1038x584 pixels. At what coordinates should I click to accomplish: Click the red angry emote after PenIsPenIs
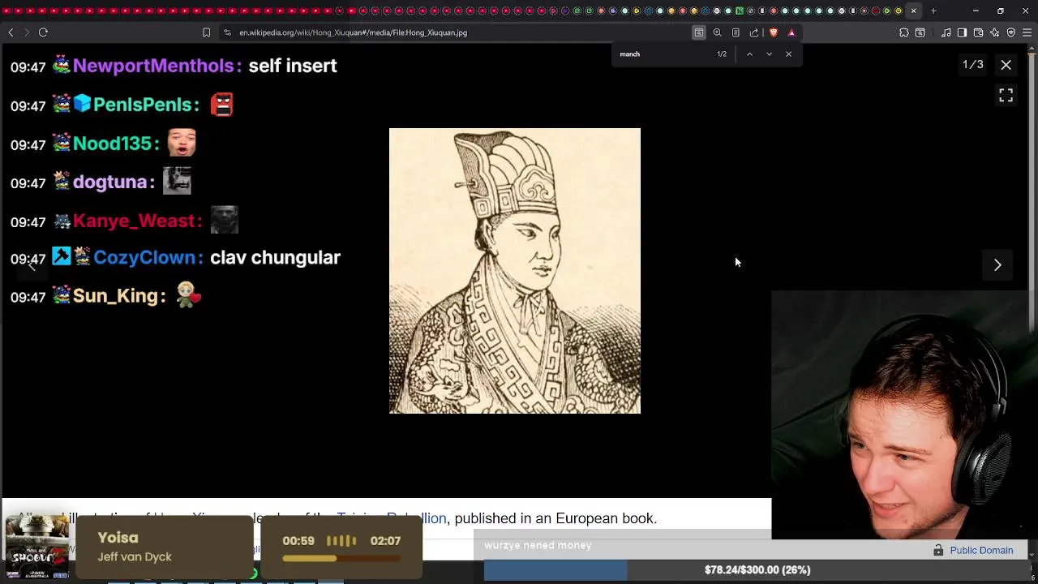[222, 105]
